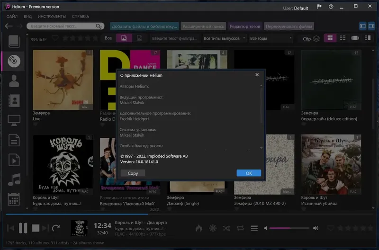Open Редактор тегов
Screen dimensions: 379x250
(x=245, y=27)
